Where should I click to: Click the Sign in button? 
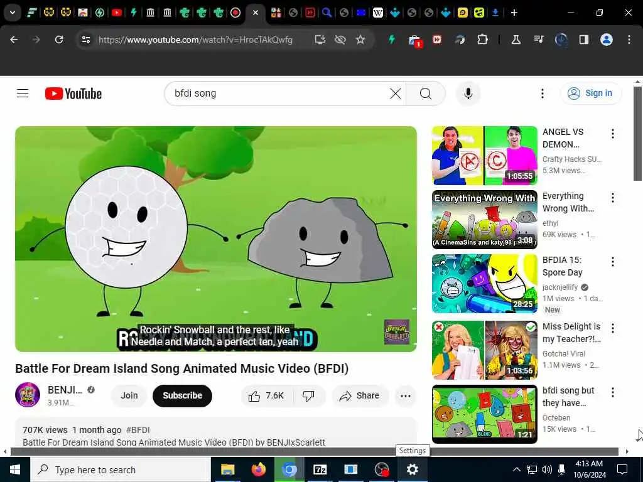591,94
